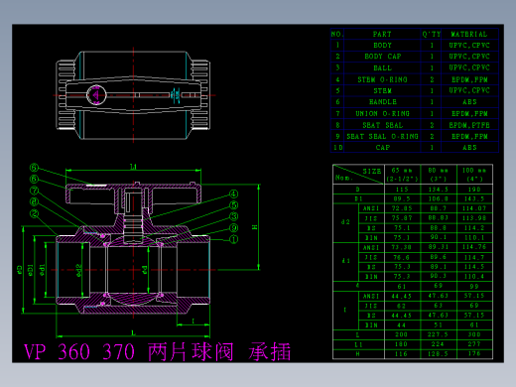Click the l DIN value '51'

pos(439,325)
